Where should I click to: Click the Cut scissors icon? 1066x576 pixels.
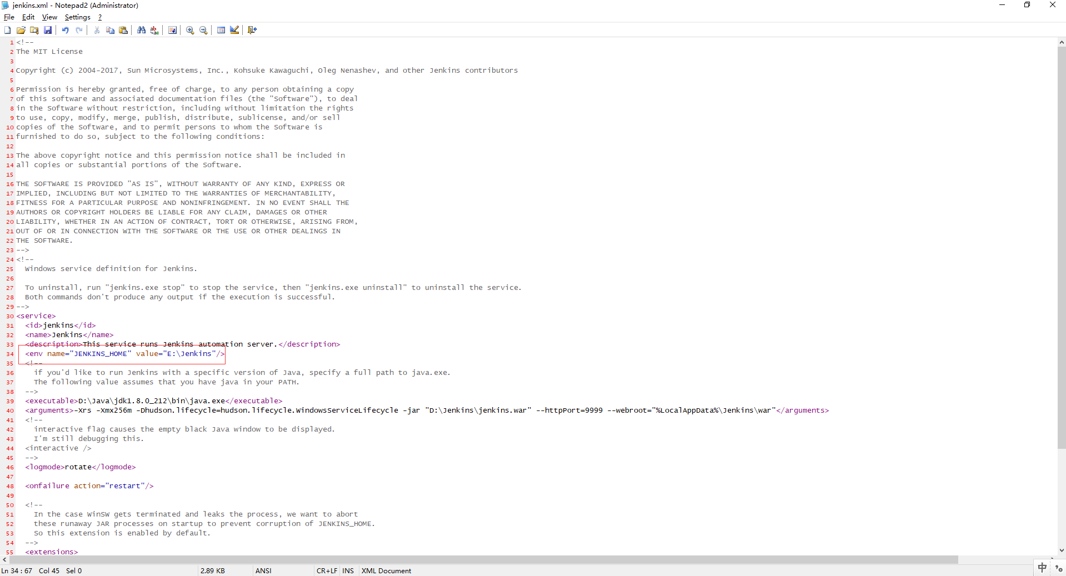pos(97,30)
